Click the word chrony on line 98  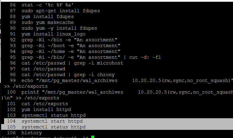(106, 75)
